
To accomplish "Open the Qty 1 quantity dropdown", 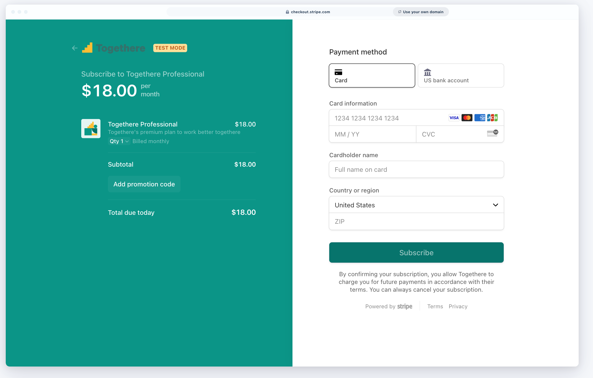I will pyautogui.click(x=119, y=141).
